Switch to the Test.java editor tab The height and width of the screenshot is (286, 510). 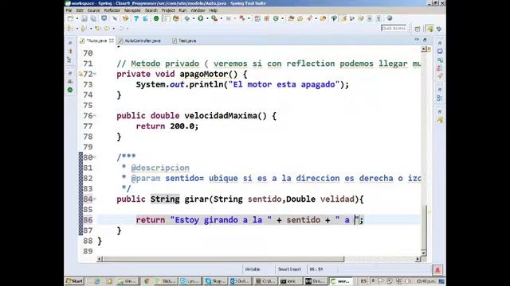pos(184,41)
